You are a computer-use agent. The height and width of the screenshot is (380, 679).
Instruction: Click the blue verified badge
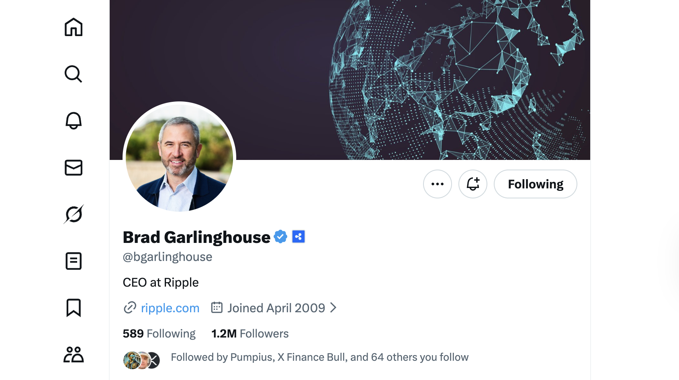[280, 236]
